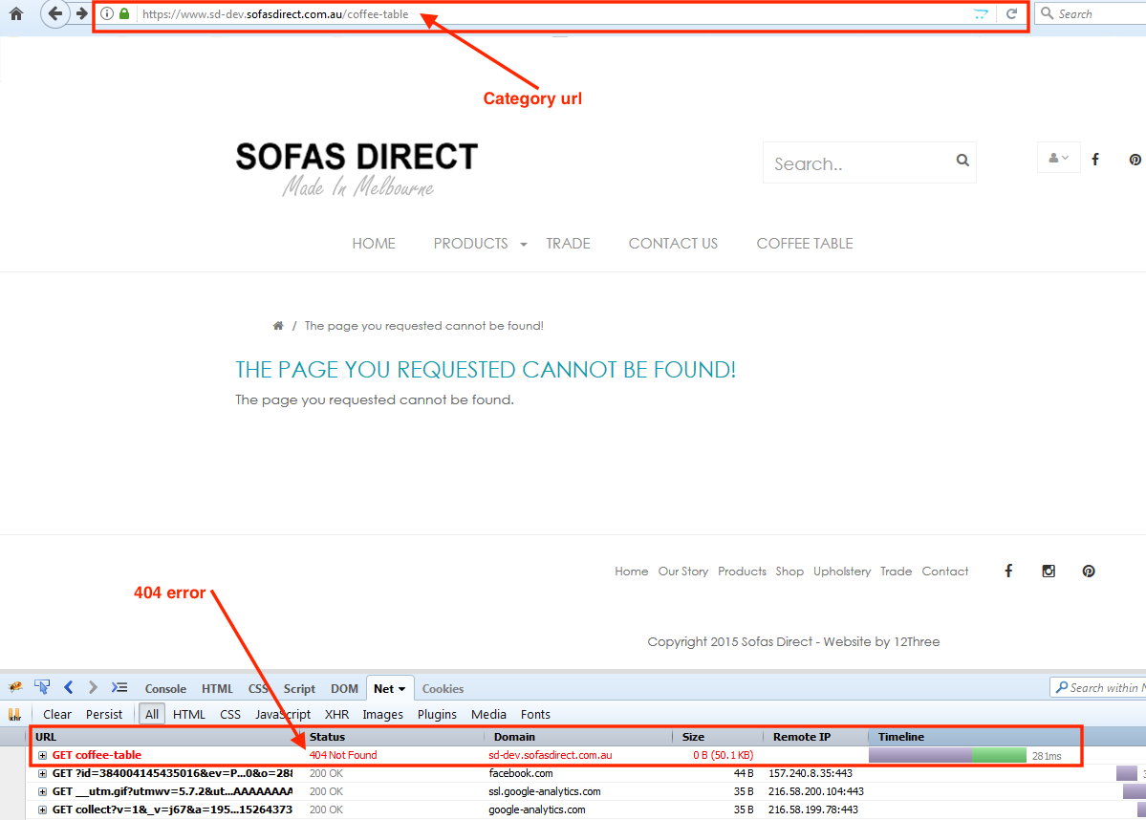
Task: Click the XHR break icon in Net toolbar
Action: (14, 714)
